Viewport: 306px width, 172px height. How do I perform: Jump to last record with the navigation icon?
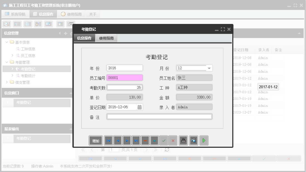[x=136, y=140]
